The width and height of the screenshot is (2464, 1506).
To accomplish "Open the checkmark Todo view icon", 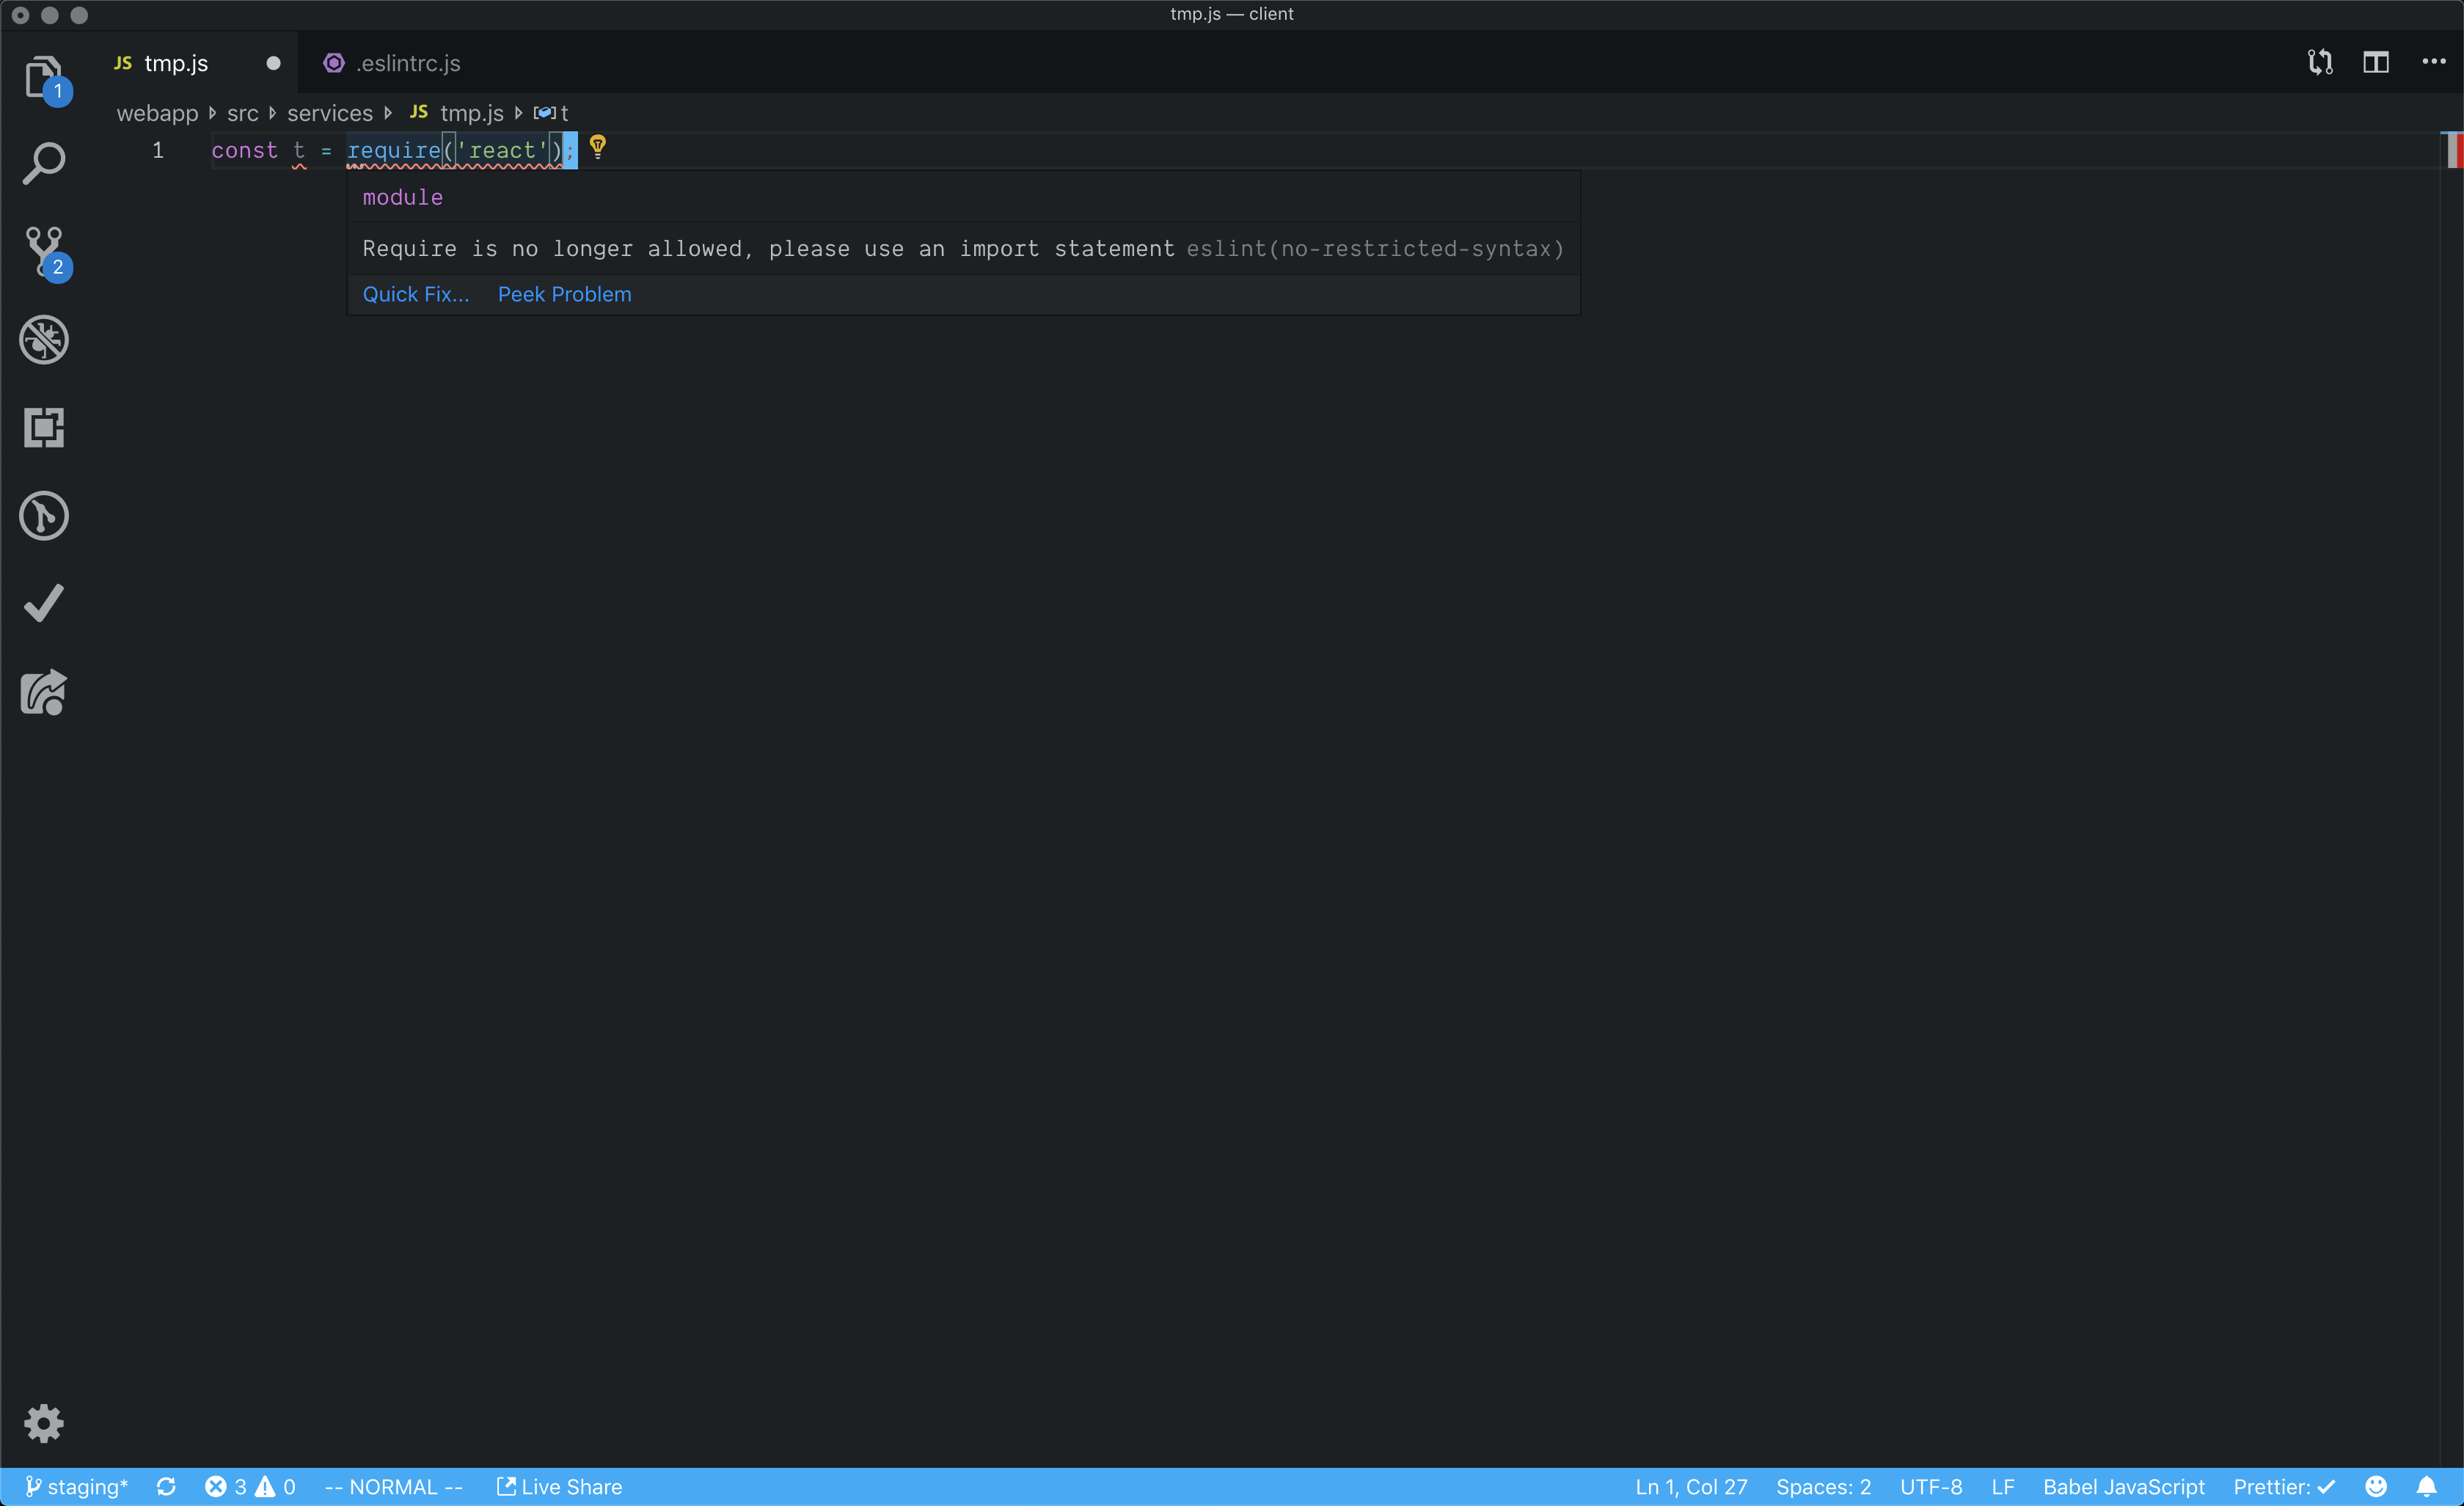I will coord(43,604).
